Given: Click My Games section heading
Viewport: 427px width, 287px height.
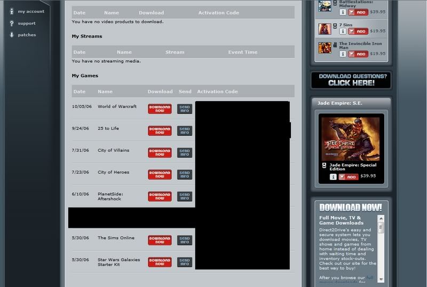Looking at the screenshot, I should click(85, 76).
